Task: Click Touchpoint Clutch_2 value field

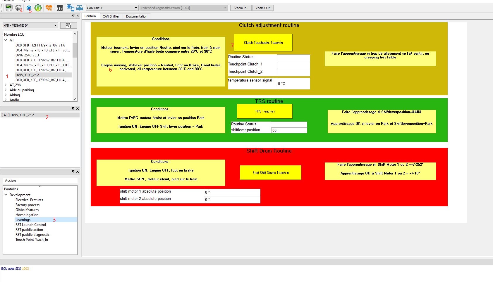Action: (293, 72)
